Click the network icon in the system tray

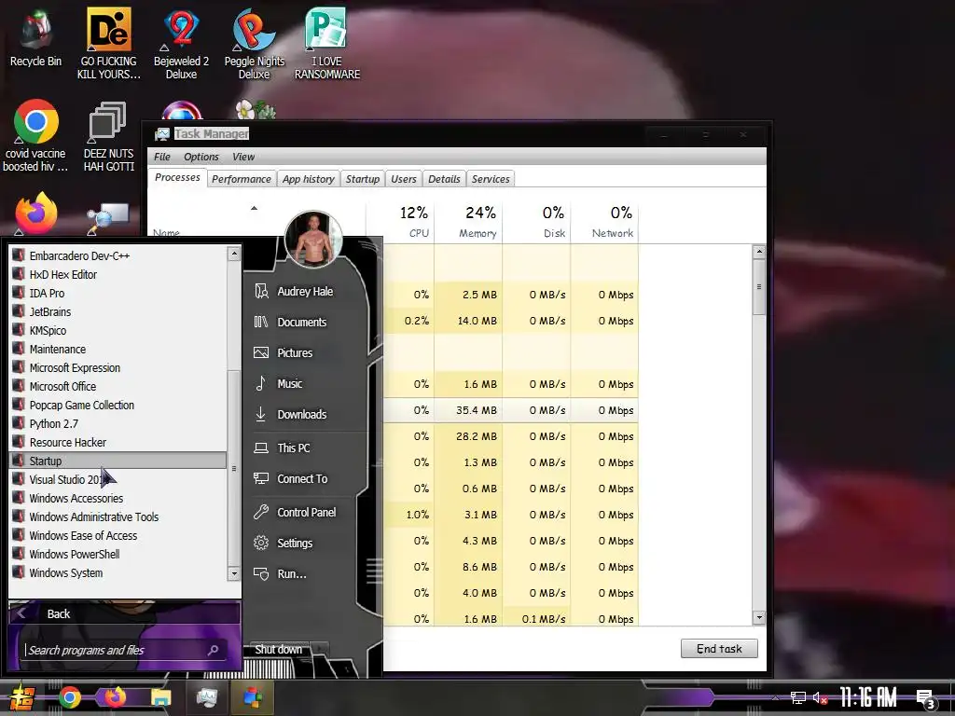pyautogui.click(x=798, y=697)
